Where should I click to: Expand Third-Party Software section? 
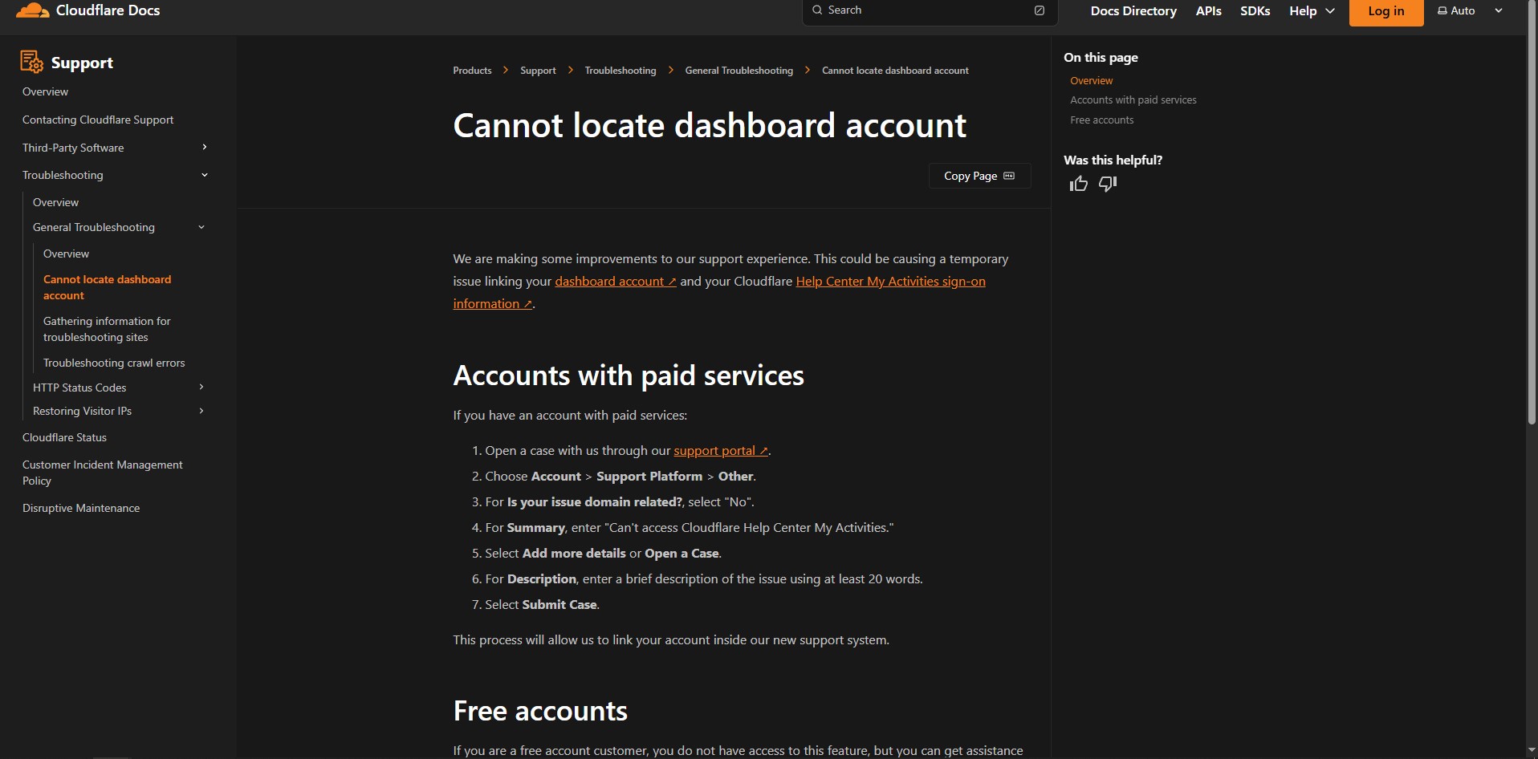pyautogui.click(x=205, y=148)
